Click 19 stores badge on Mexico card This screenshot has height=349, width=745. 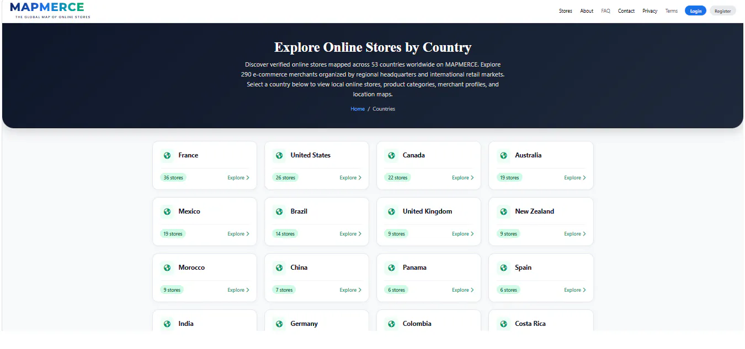click(173, 234)
